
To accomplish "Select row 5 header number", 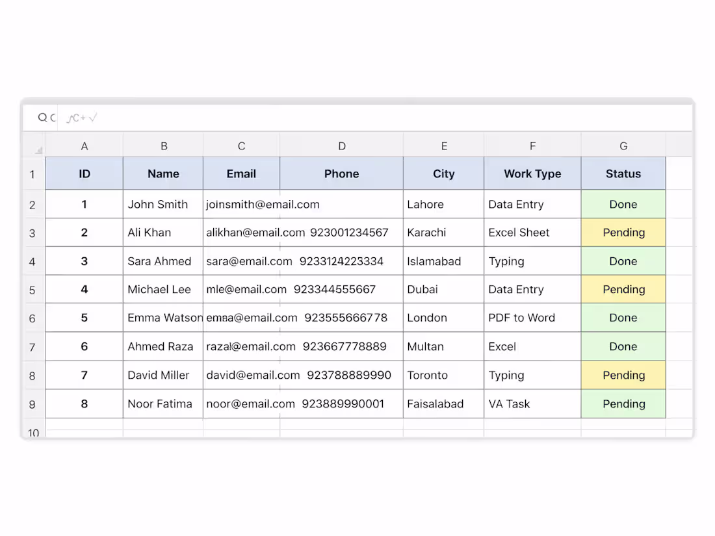I will coord(32,290).
